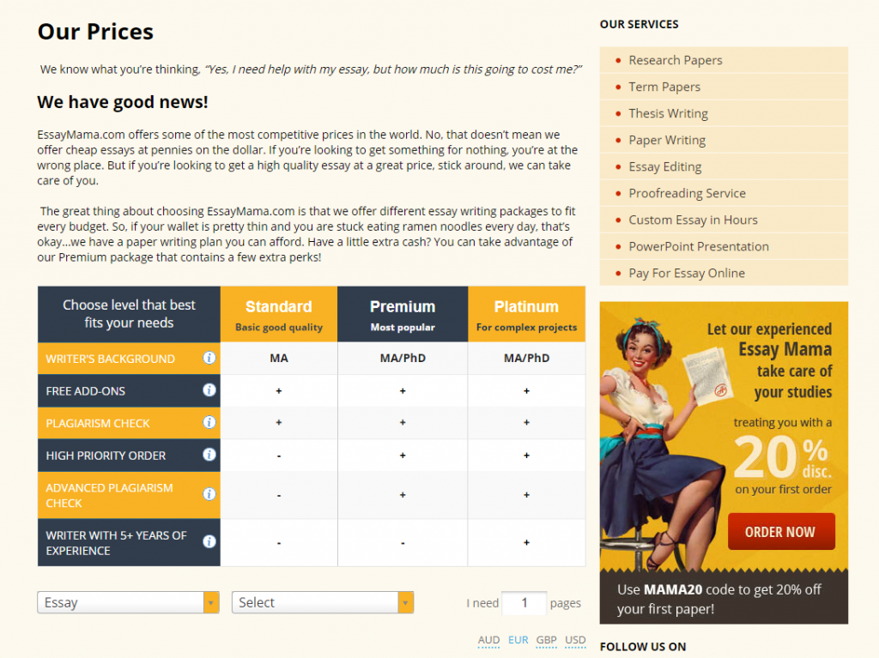Click the 'ADVANCED PLAGIARISM CHECK' row label

(109, 495)
